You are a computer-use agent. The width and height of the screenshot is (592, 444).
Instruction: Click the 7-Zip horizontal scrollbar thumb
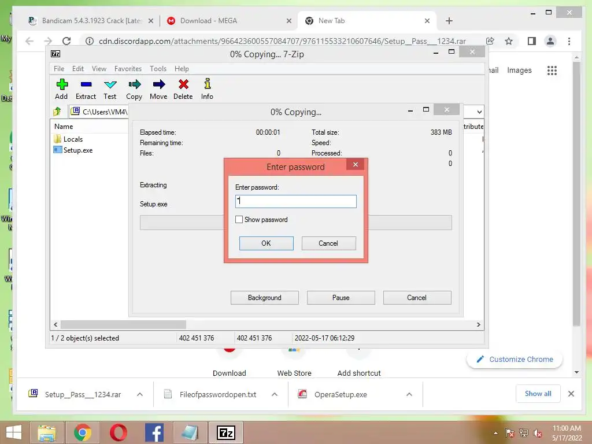(x=124, y=325)
